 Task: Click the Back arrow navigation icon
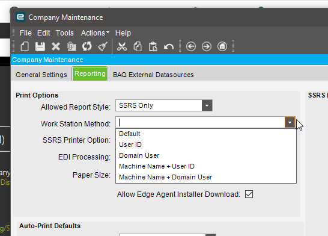(x=191, y=46)
